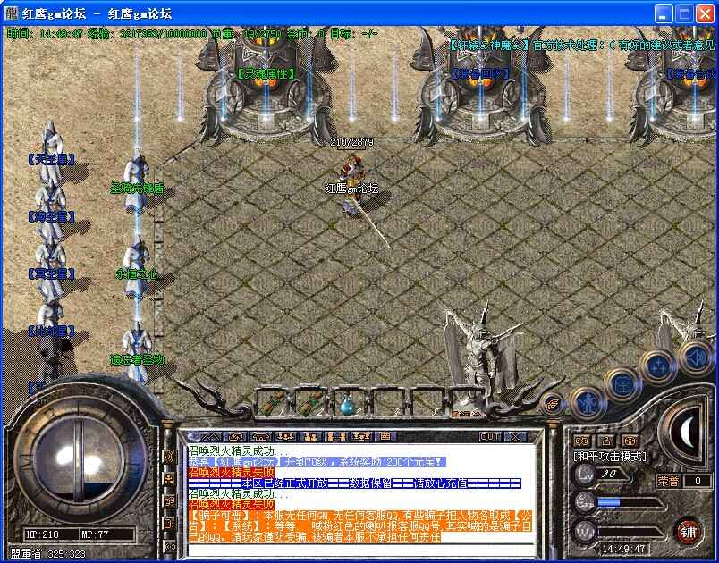Screen dimensions: 719x563
Task: Open the three-person group icon in chat toolbar
Action: coord(285,437)
